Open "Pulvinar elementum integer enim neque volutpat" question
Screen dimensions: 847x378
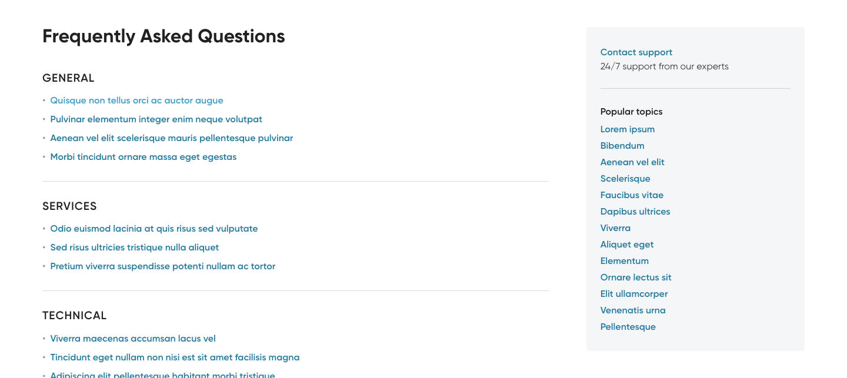[x=156, y=119]
